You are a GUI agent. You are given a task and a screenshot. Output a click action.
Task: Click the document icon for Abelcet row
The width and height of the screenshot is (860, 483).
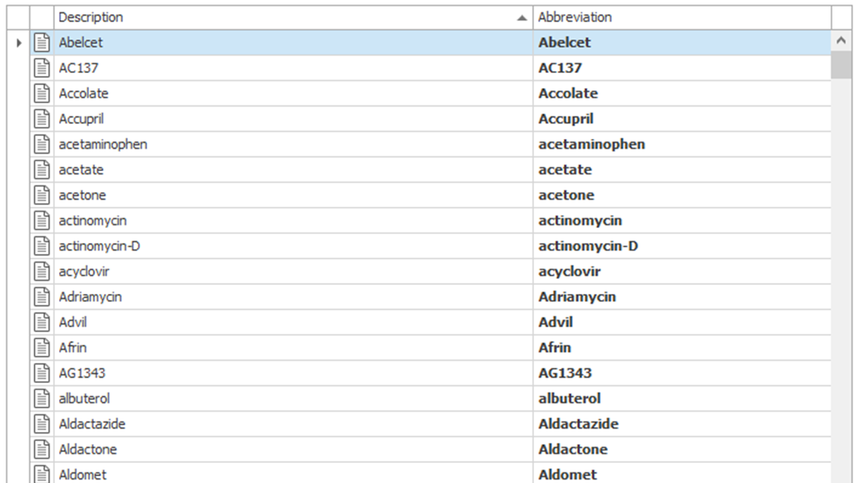click(x=42, y=42)
